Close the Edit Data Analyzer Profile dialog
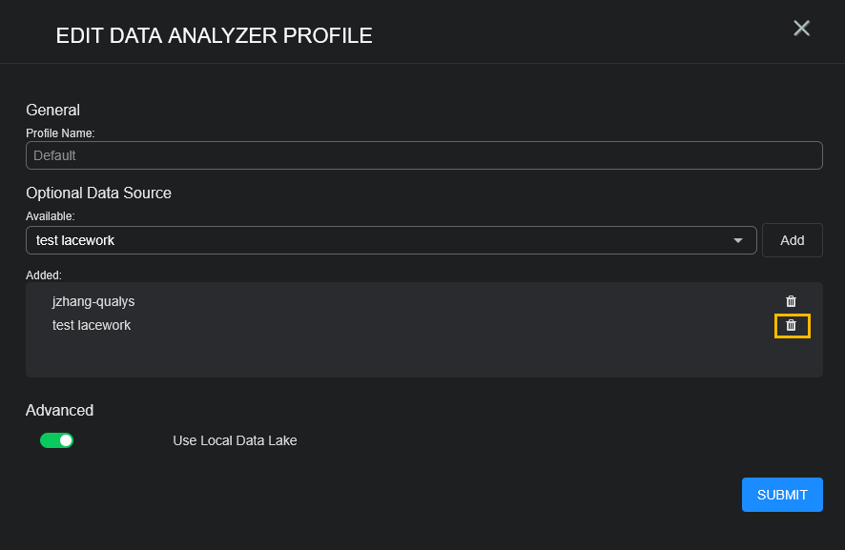Image resolution: width=845 pixels, height=550 pixels. [x=801, y=29]
